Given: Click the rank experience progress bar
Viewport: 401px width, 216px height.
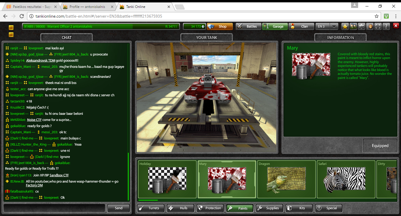Looking at the screenshot, I should pos(100,26).
